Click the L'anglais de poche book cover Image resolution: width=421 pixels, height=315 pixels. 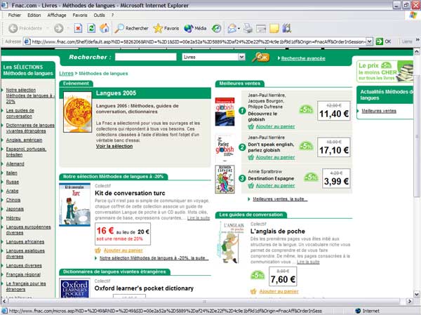tap(229, 243)
